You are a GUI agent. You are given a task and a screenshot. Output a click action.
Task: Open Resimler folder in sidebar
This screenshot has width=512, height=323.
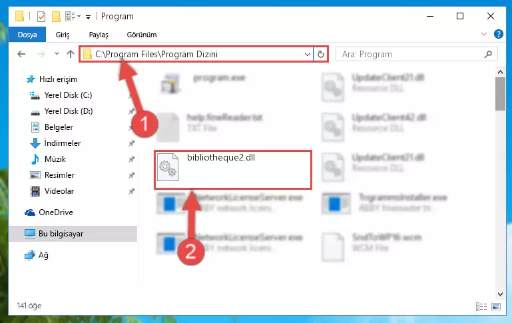[52, 175]
